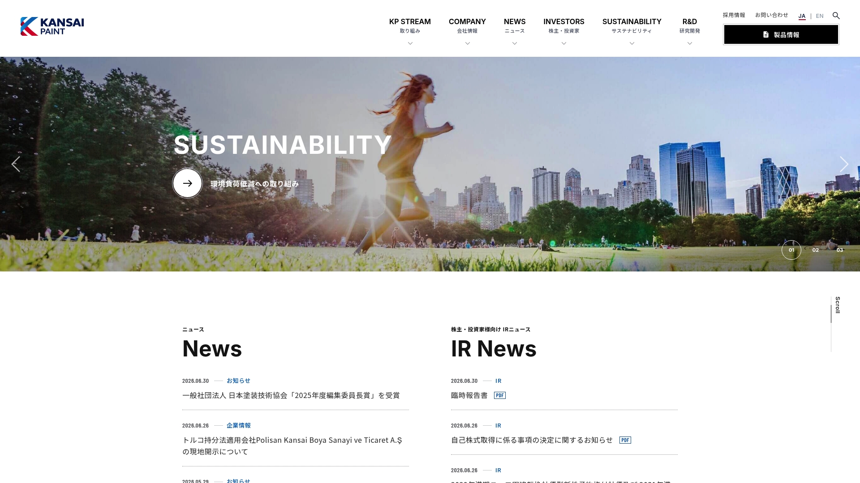This screenshot has width=860, height=483.
Task: Go to next hero slide arrow
Action: coord(844,164)
